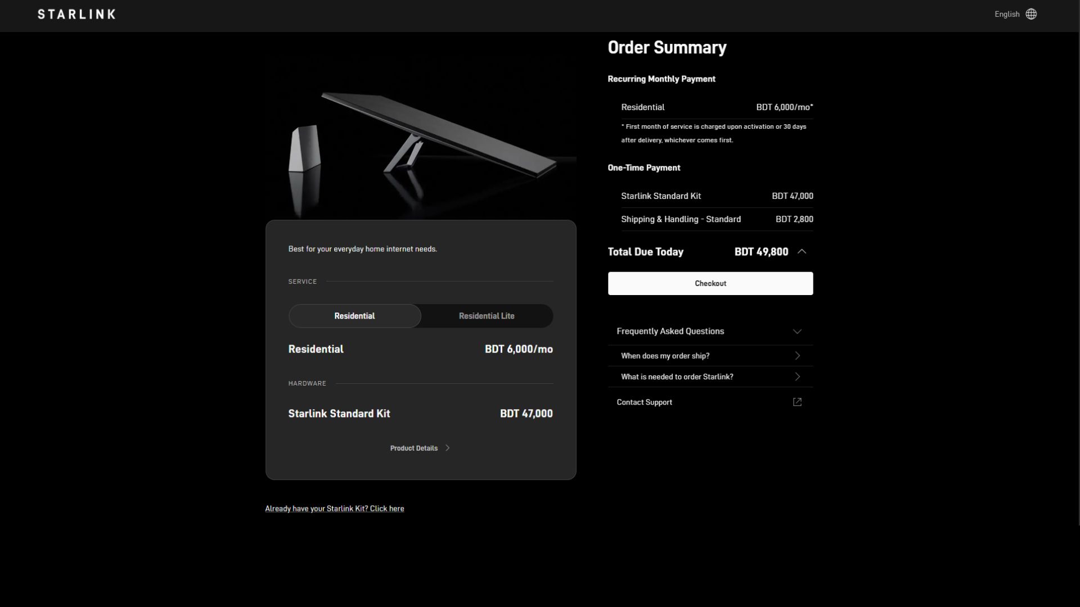Open 'When does my order ship?' question

[x=665, y=356]
